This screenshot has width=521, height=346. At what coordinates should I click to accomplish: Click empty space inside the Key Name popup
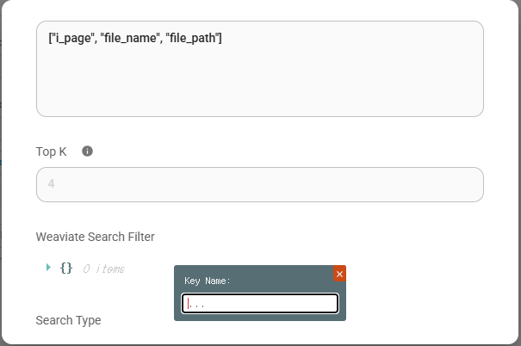click(276, 281)
